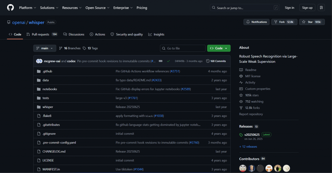The image size is (332, 173).
Task: Open the .pre-commit-config.yaml file
Action: coord(59,142)
